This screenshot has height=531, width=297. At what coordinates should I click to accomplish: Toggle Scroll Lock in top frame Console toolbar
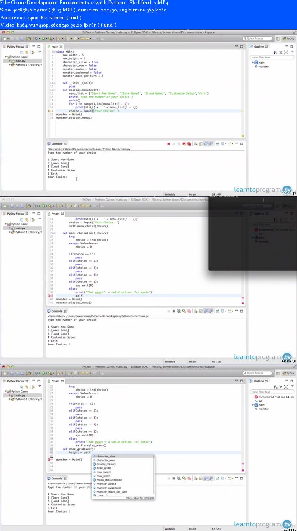201,144
